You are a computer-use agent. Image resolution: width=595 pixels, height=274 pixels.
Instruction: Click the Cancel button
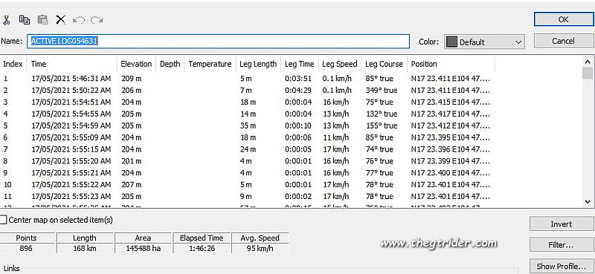click(x=564, y=41)
